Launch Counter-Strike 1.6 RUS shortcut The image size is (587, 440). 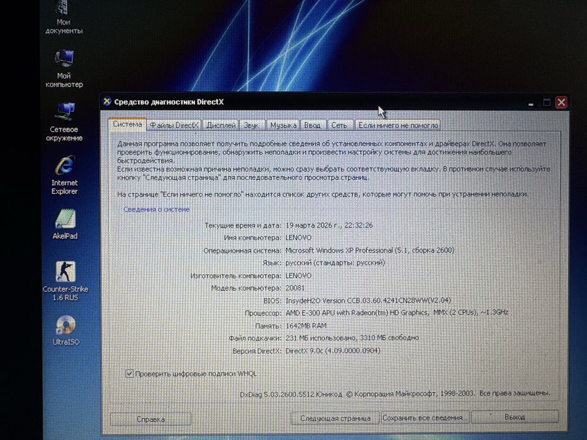coord(65,281)
